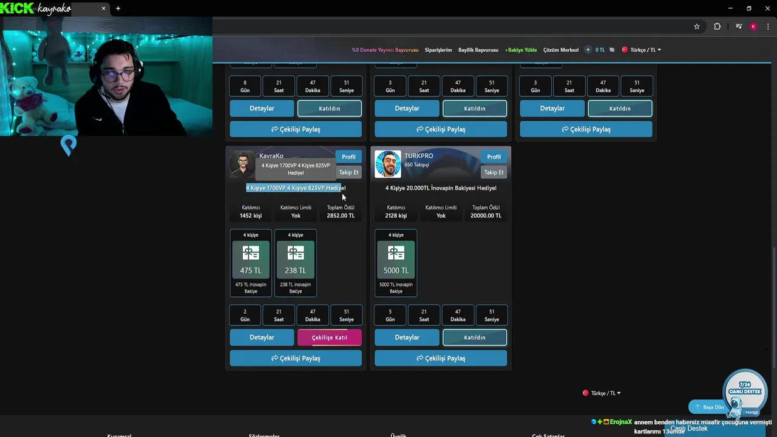The width and height of the screenshot is (777, 437).
Task: Click the 2 Gün countdown box
Action: pos(245,316)
